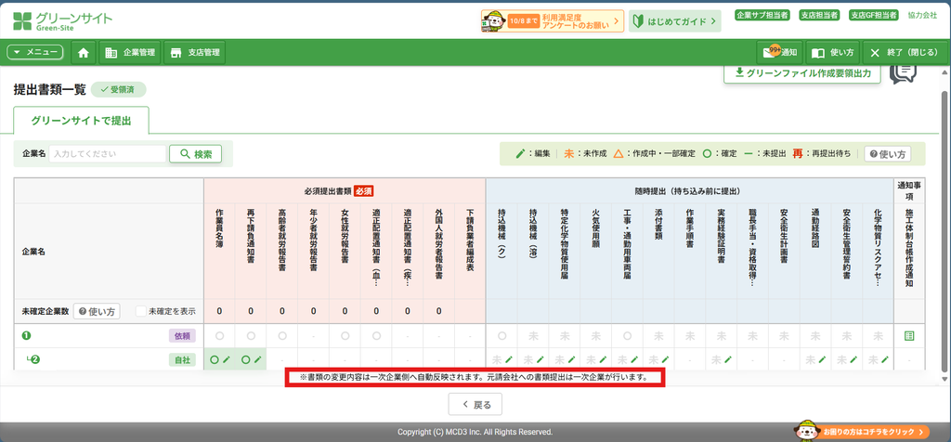Click the お困りの方はコチラをクリック help mascot
The image size is (951, 442).
pyautogui.click(x=861, y=432)
